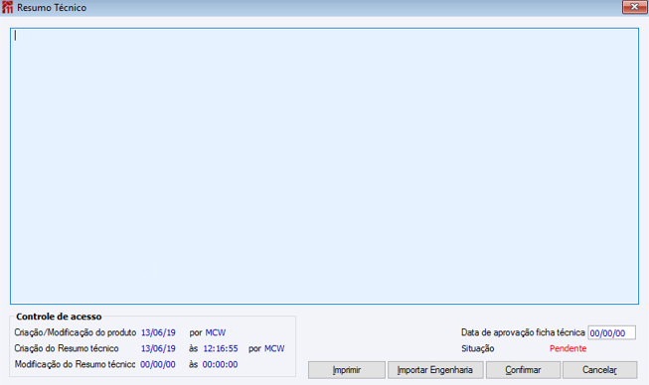Click the 12:16:55 creation time value
Screen dimensions: 649x385
pyautogui.click(x=221, y=348)
